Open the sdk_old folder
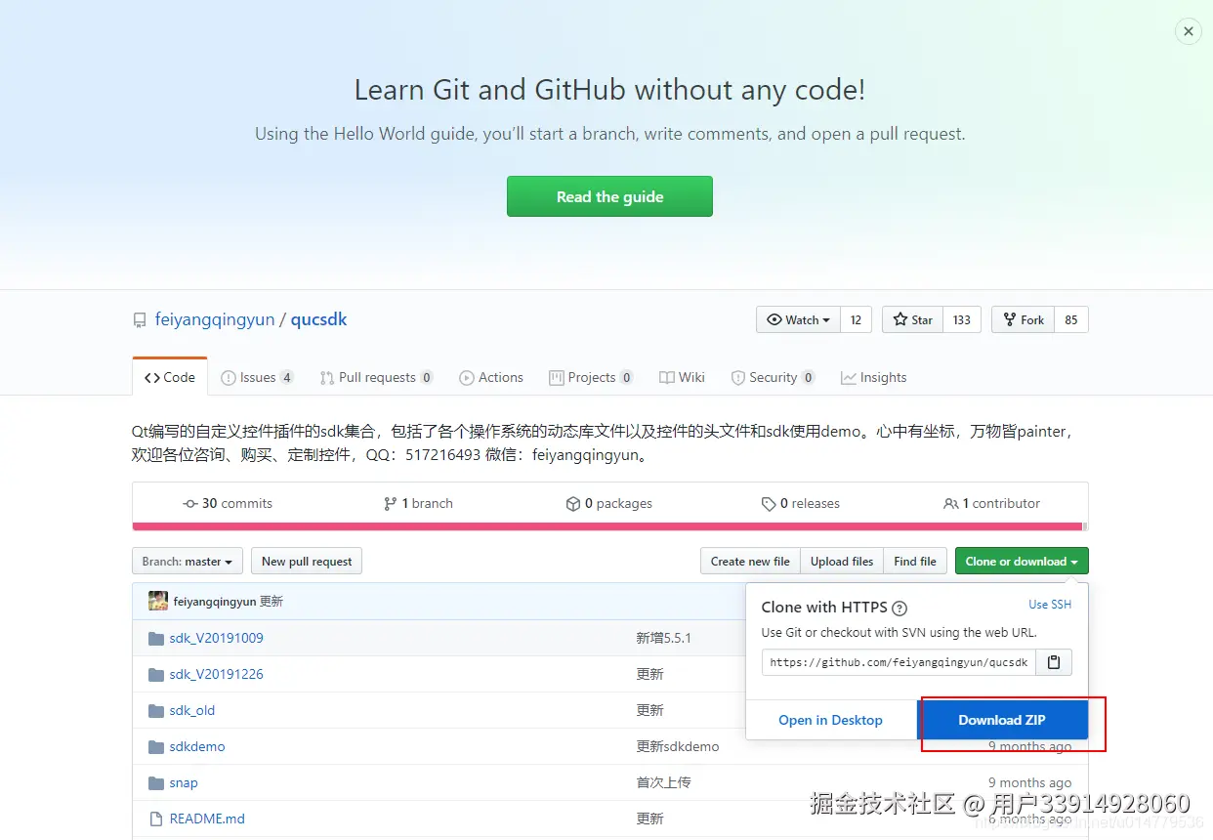1213x840 pixels. tap(192, 710)
